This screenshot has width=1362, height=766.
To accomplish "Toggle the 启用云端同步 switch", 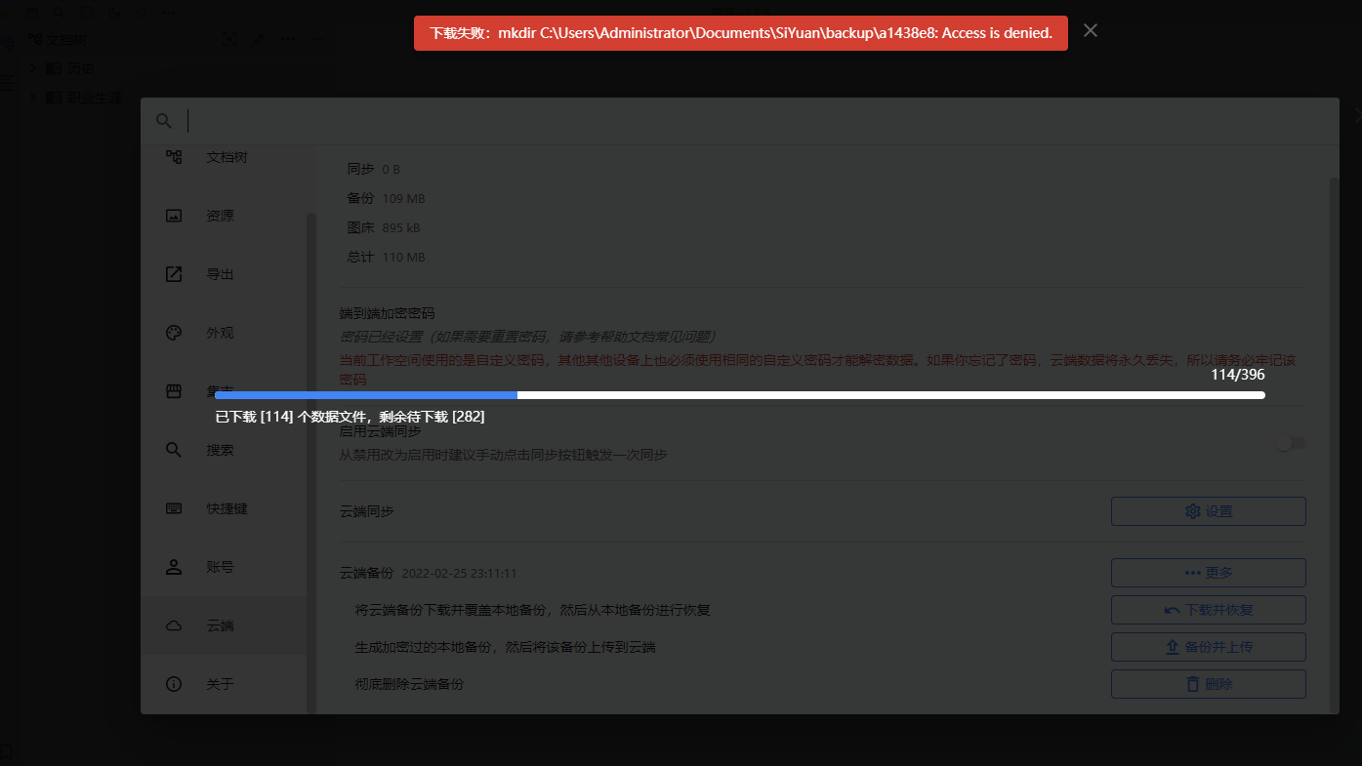I will pos(1291,444).
